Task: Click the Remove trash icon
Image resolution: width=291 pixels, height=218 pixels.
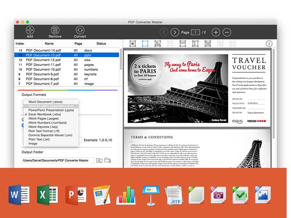Action: point(55,30)
